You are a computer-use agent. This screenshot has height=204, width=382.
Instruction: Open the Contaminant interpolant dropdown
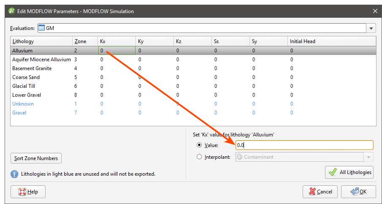[x=304, y=157]
